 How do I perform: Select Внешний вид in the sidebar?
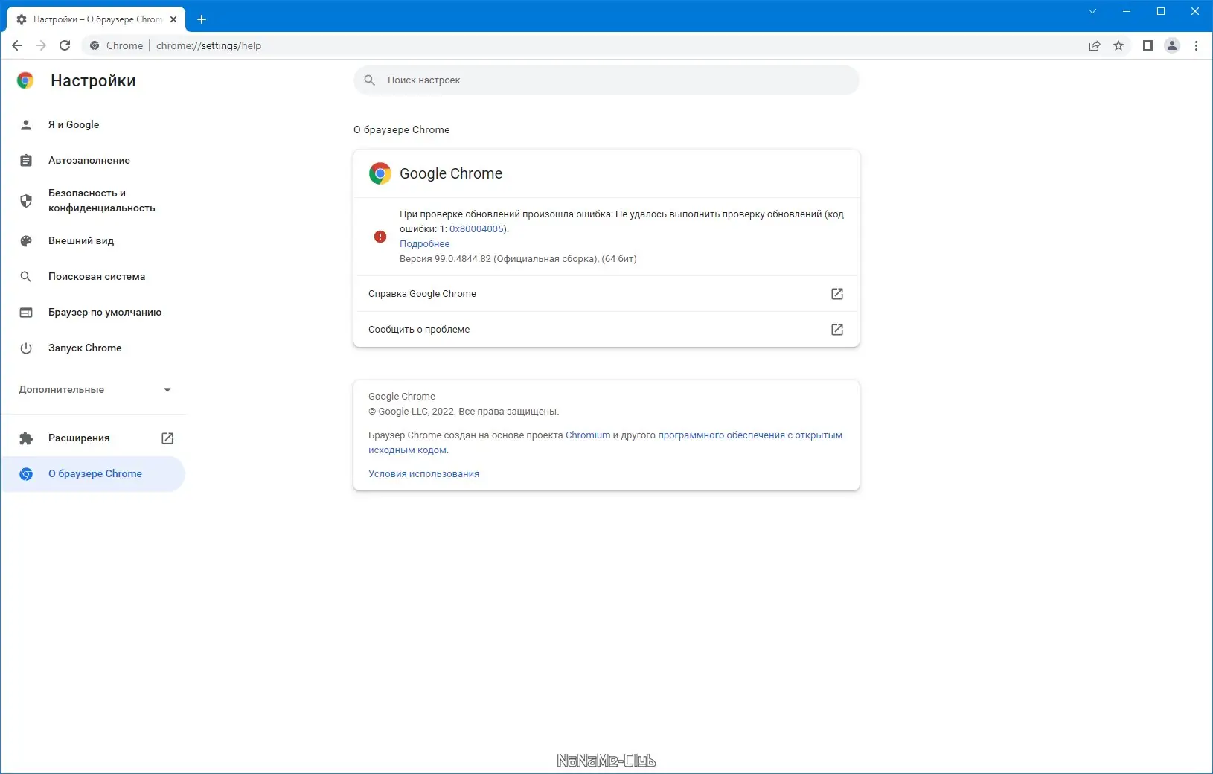pos(93,241)
